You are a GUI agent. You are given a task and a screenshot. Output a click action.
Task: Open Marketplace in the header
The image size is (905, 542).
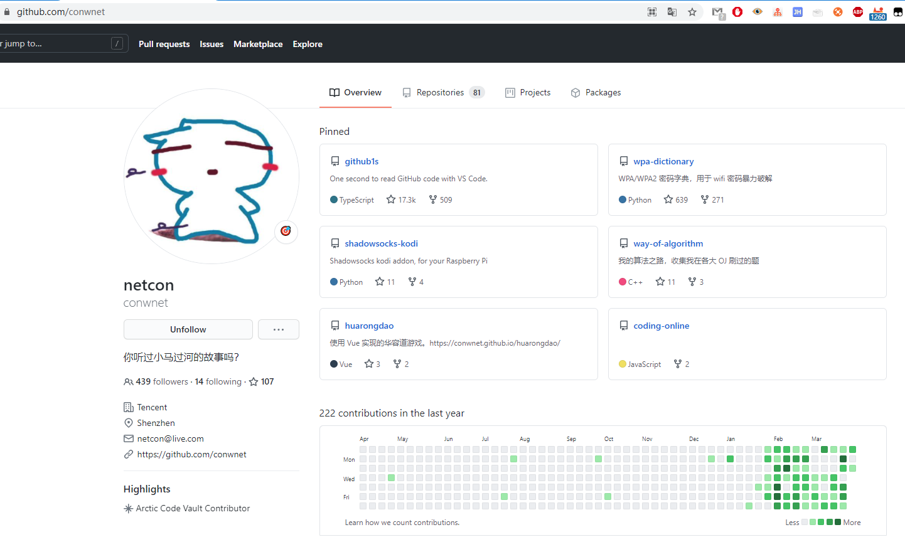pos(258,44)
